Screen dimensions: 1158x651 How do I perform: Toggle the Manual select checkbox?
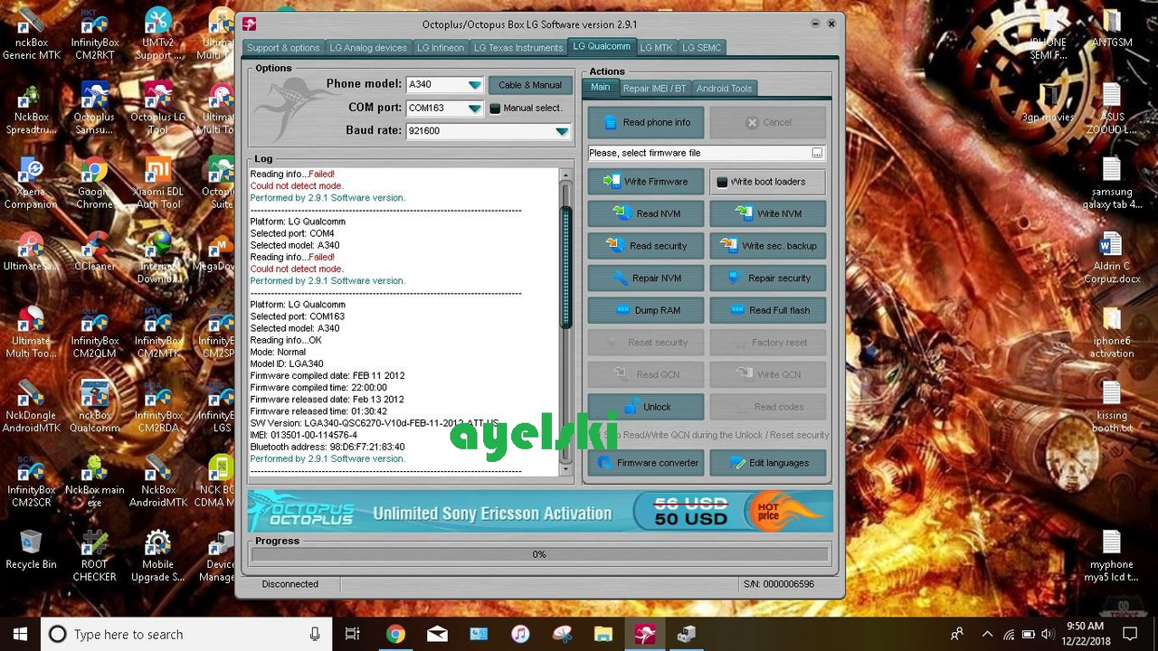point(495,108)
